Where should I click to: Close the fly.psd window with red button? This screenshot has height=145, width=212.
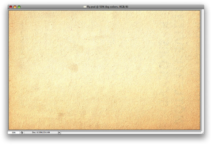pos(11,7)
